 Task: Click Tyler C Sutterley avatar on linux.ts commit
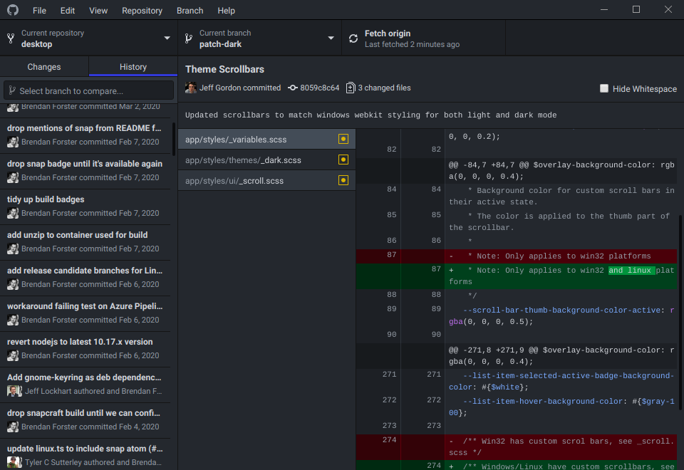pyautogui.click(x=14, y=462)
